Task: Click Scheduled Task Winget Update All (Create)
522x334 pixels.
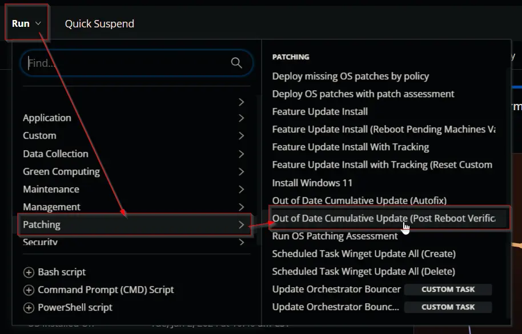Action: [364, 253]
